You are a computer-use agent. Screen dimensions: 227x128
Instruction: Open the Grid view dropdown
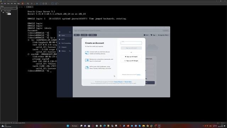click(x=146, y=35)
